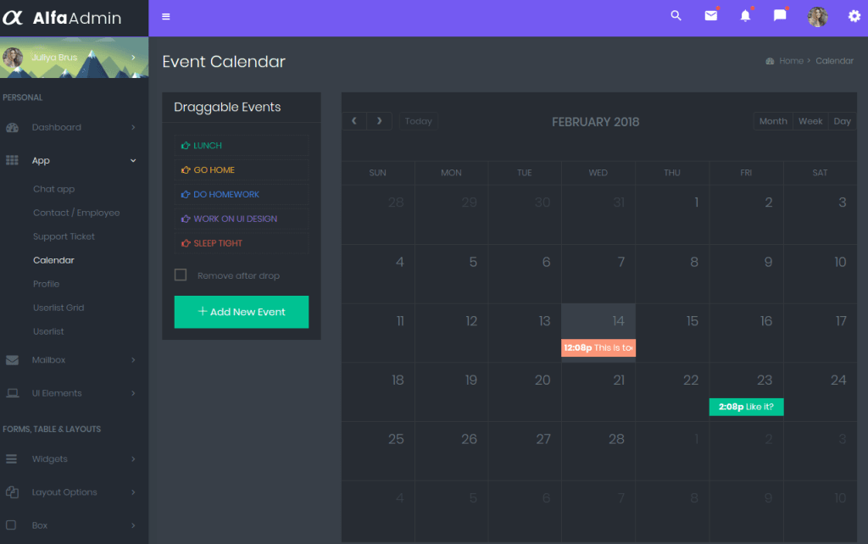Click date 28 in the last February week

point(616,439)
